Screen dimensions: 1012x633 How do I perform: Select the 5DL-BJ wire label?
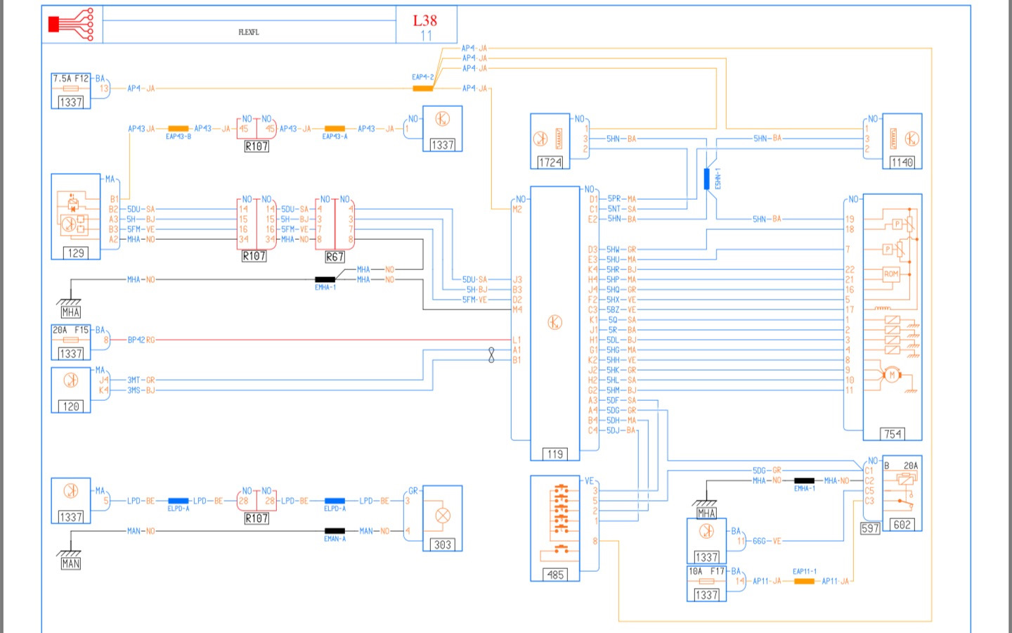tap(621, 340)
